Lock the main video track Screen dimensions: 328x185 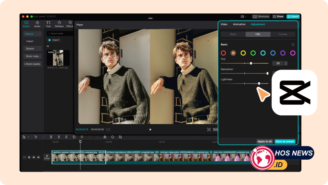(29, 157)
